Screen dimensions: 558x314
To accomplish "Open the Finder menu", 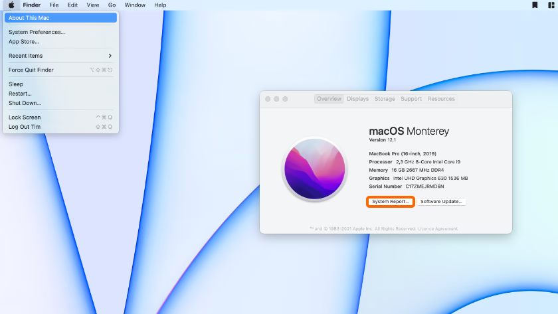I will (32, 5).
